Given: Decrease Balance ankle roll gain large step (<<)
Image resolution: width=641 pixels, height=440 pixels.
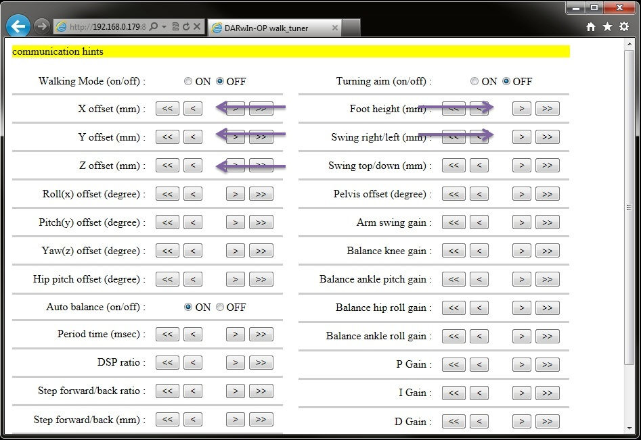Looking at the screenshot, I should (454, 336).
